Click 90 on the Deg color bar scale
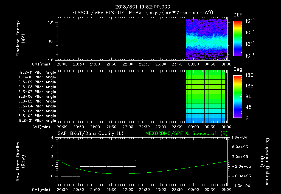The width and height of the screenshot is (281, 194). click(x=249, y=97)
